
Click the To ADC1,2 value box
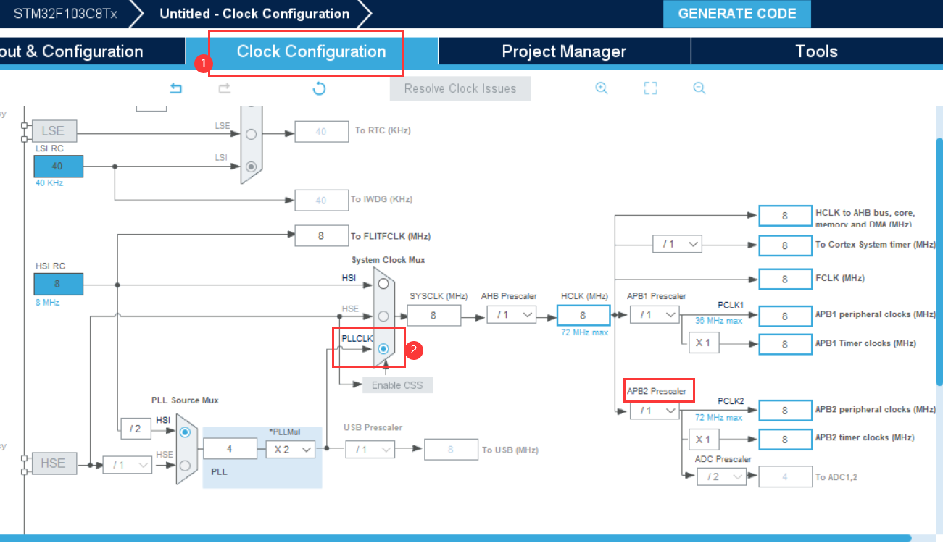[x=785, y=476]
